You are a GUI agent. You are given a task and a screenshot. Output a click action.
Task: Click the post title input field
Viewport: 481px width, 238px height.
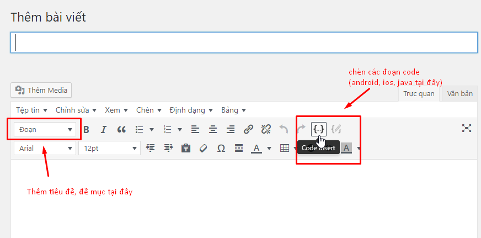[244, 43]
